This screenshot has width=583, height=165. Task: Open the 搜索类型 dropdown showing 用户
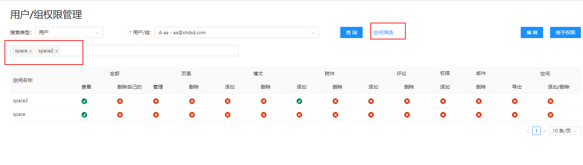(x=69, y=32)
